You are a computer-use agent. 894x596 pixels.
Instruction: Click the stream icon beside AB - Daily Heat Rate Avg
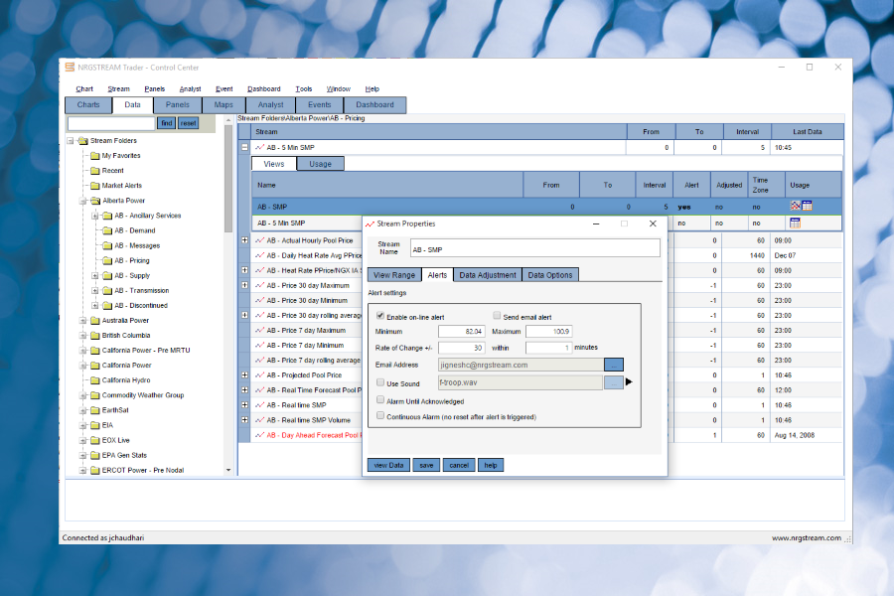(260, 255)
